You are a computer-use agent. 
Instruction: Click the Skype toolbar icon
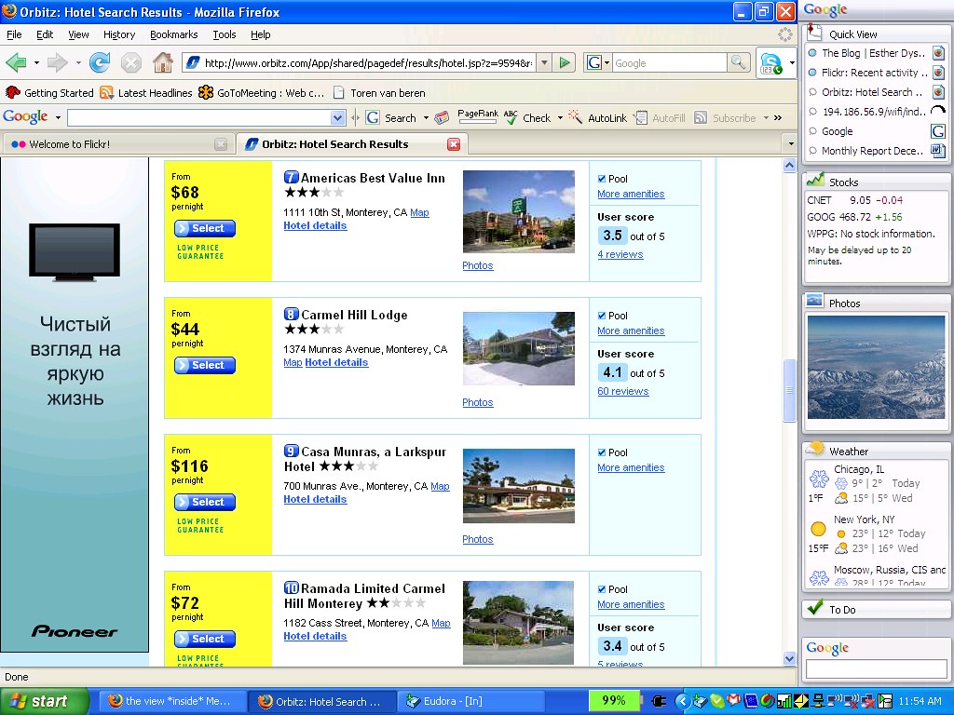[770, 62]
